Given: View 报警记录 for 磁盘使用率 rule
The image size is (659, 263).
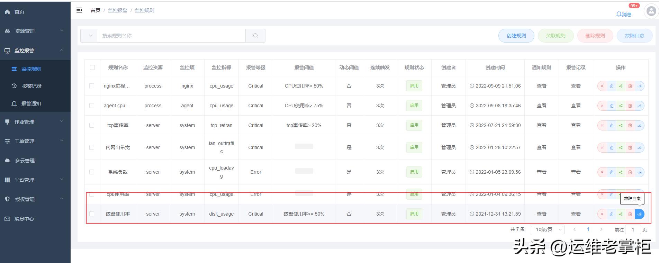Looking at the screenshot, I should 576,214.
